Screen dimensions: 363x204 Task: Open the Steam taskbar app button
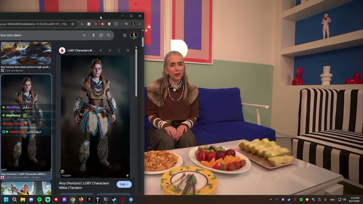(x=114, y=199)
